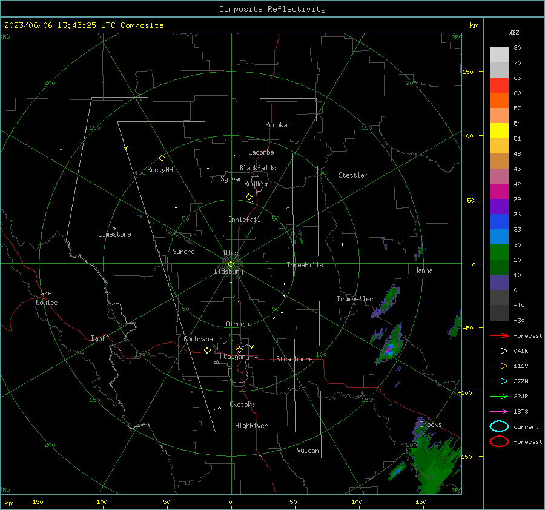The image size is (545, 510).
Task: Click the magenta 18TS arrow icon
Action: pyautogui.click(x=499, y=412)
